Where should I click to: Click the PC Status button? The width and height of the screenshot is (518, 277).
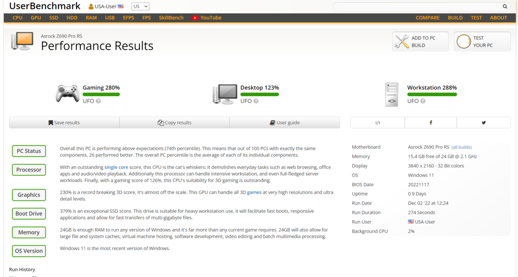click(28, 151)
